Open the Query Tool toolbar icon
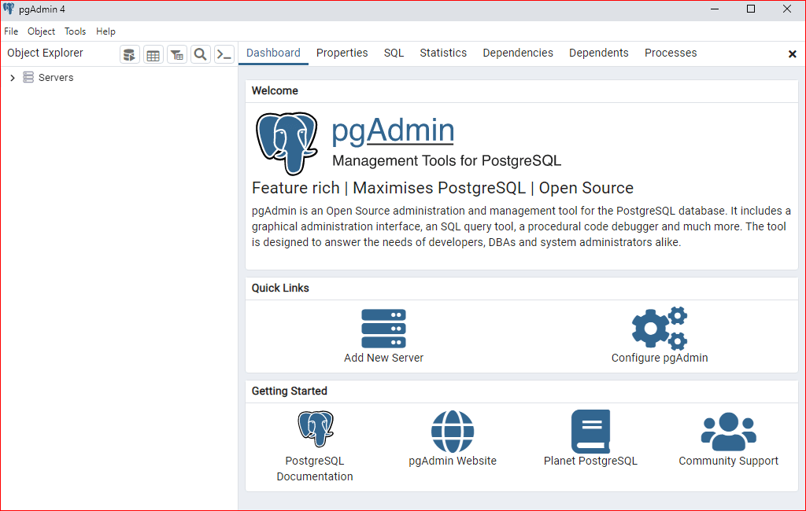Screen dimensions: 806x511 pos(130,54)
